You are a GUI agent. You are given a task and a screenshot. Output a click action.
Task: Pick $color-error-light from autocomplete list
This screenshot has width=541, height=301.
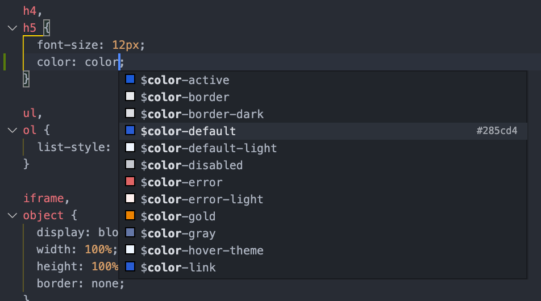[202, 199]
